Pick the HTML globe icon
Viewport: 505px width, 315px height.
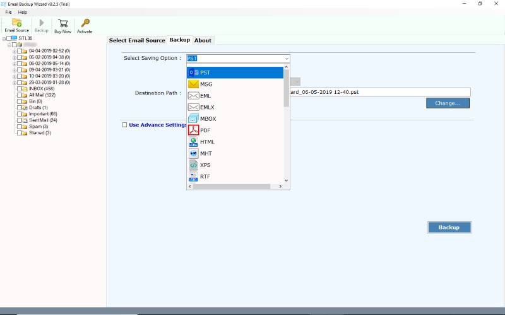(x=193, y=142)
